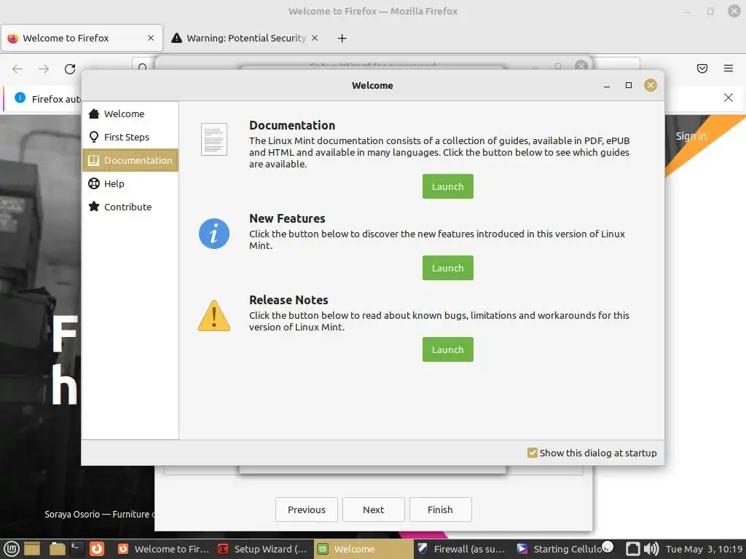Image resolution: width=746 pixels, height=559 pixels.
Task: Click the show desktop taskbar icon
Action: coord(32,549)
